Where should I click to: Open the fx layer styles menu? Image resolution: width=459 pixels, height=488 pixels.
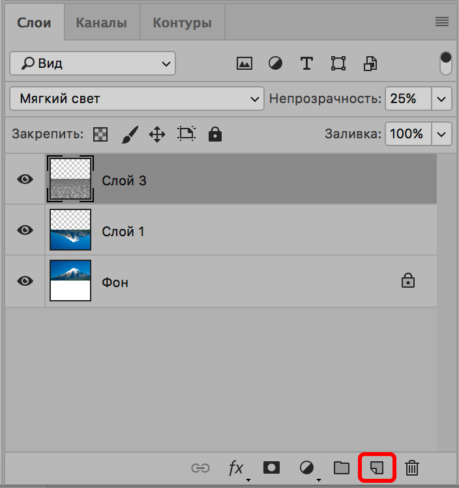coord(235,467)
